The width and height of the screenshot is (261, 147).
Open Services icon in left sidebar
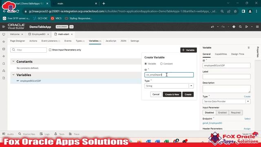[4, 42]
